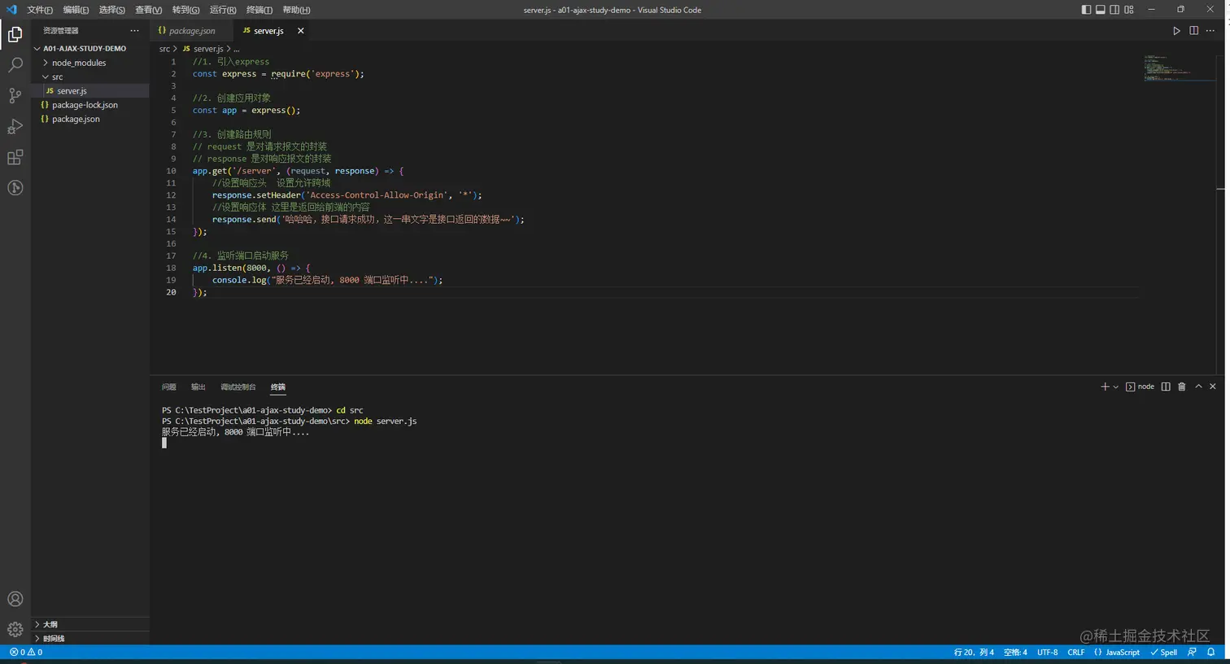
Task: Click the feedback icon in status bar
Action: point(1193,653)
